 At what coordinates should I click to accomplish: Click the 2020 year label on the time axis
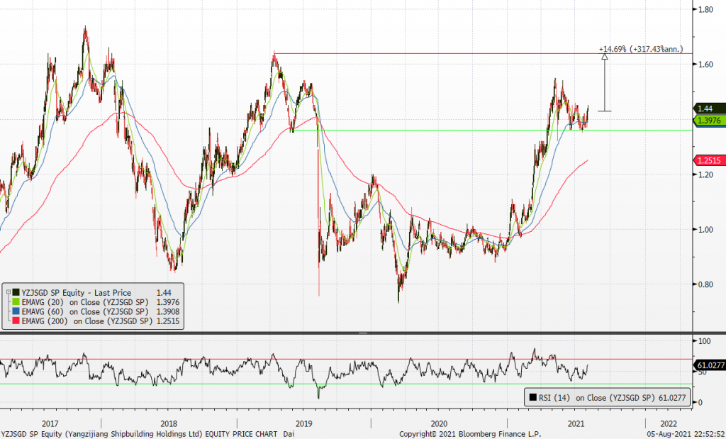(x=439, y=423)
